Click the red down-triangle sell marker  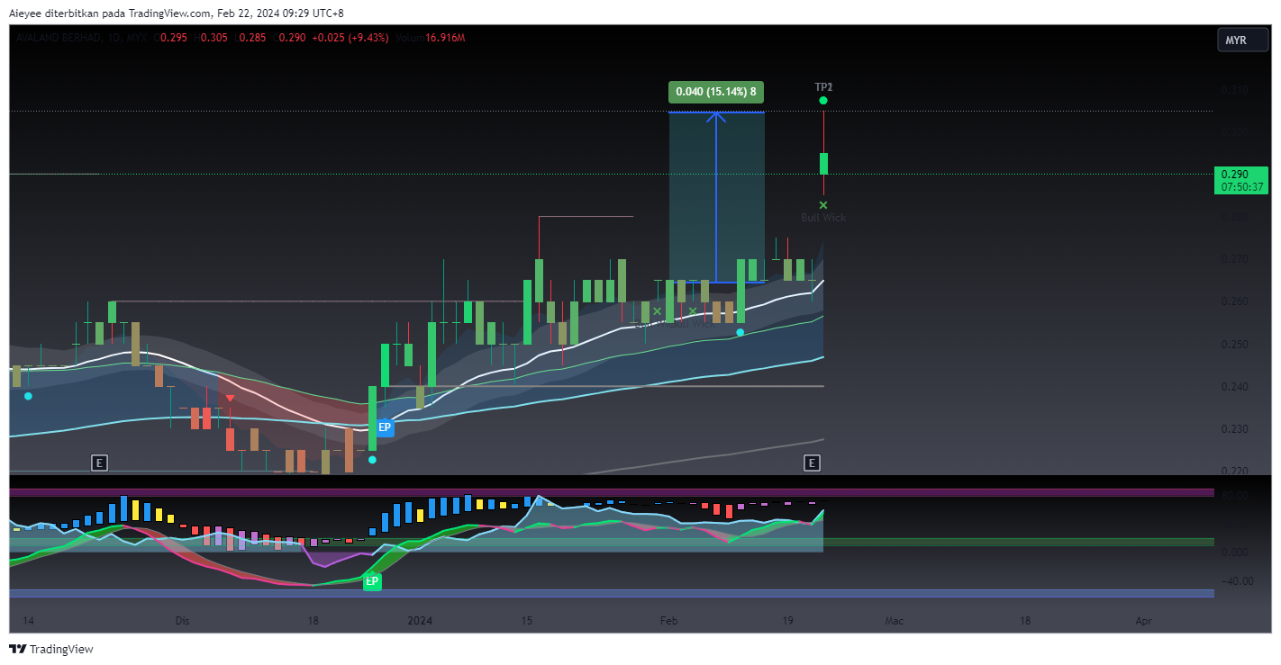pyautogui.click(x=230, y=398)
